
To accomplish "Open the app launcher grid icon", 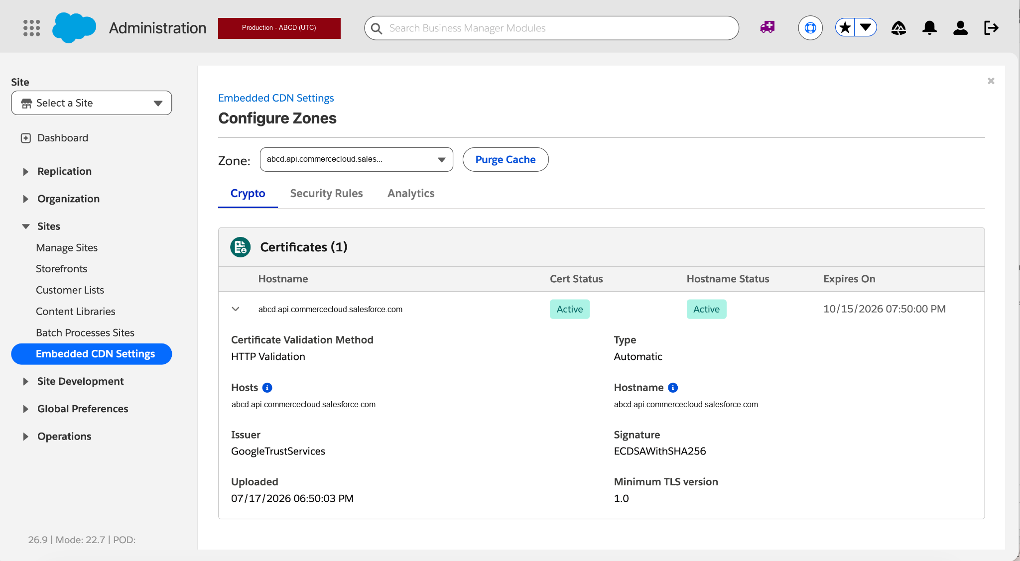I will (x=31, y=28).
